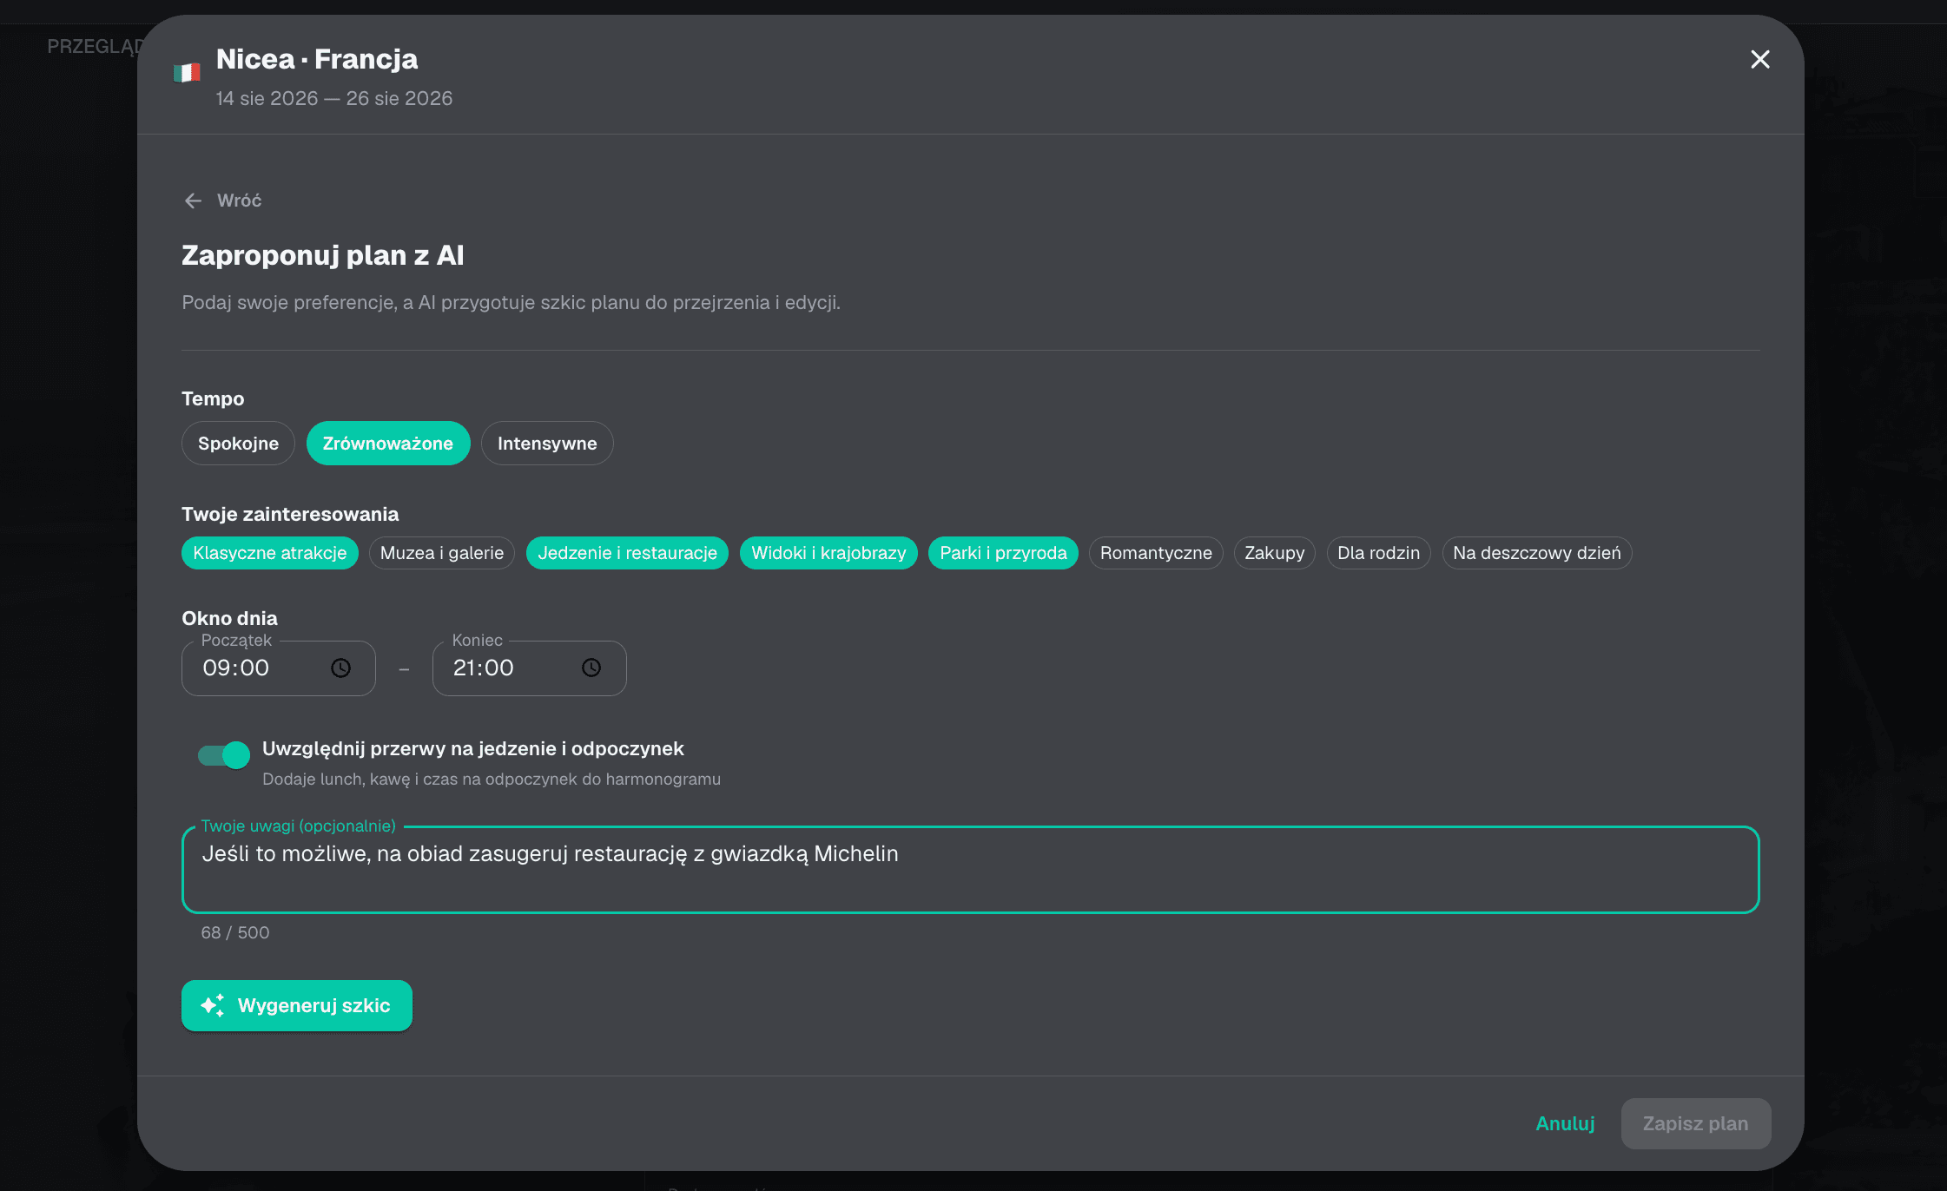The height and width of the screenshot is (1191, 1947).
Task: Click the Zapisz plan button
Action: 1695,1123
